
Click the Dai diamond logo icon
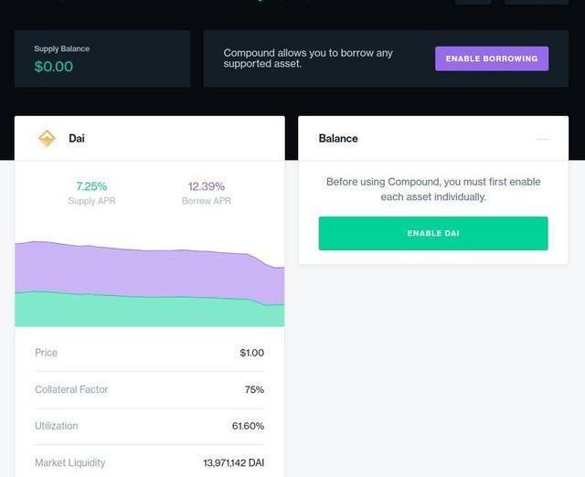[x=47, y=138]
